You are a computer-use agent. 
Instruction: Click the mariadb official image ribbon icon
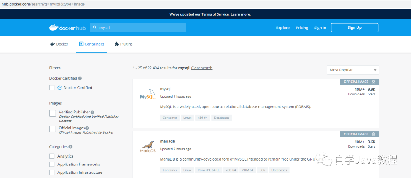[x=374, y=134]
